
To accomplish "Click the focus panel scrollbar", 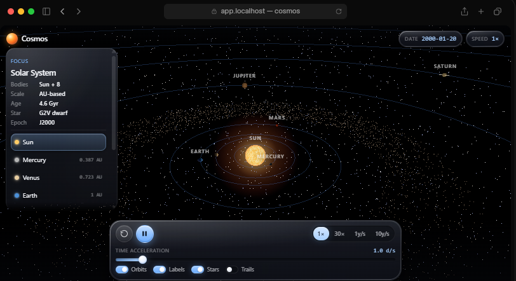I will (114, 102).
